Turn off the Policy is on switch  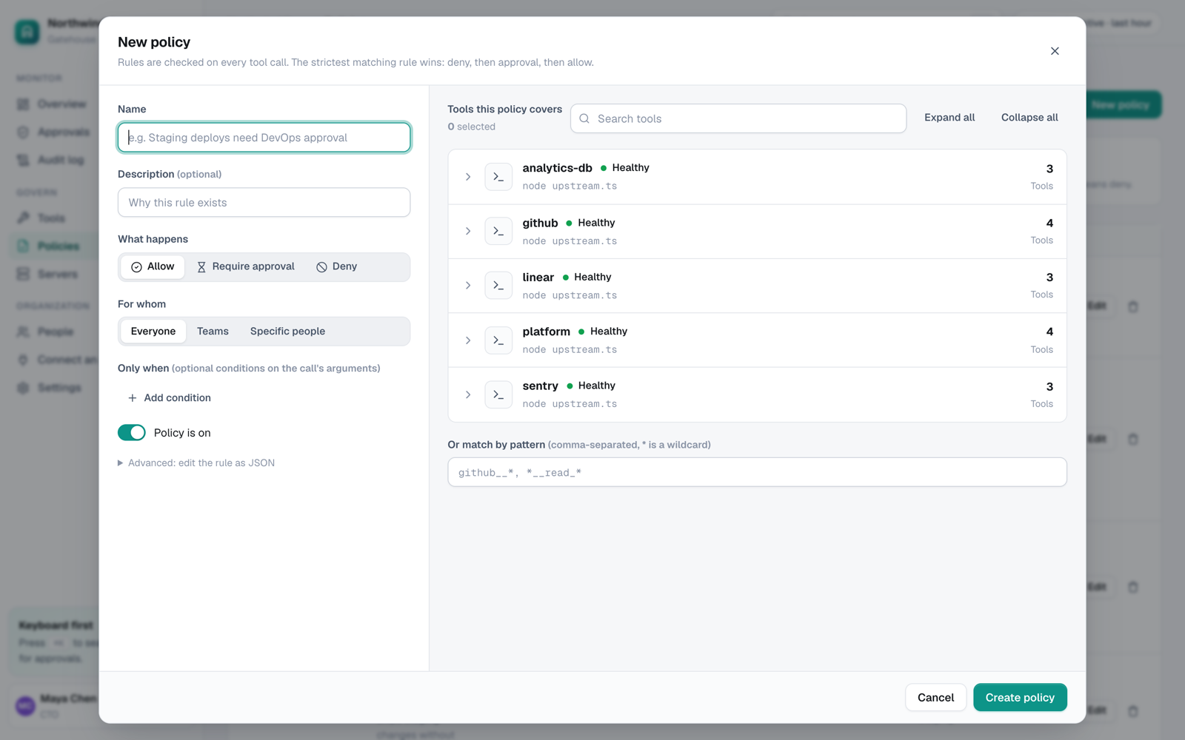[x=132, y=433]
